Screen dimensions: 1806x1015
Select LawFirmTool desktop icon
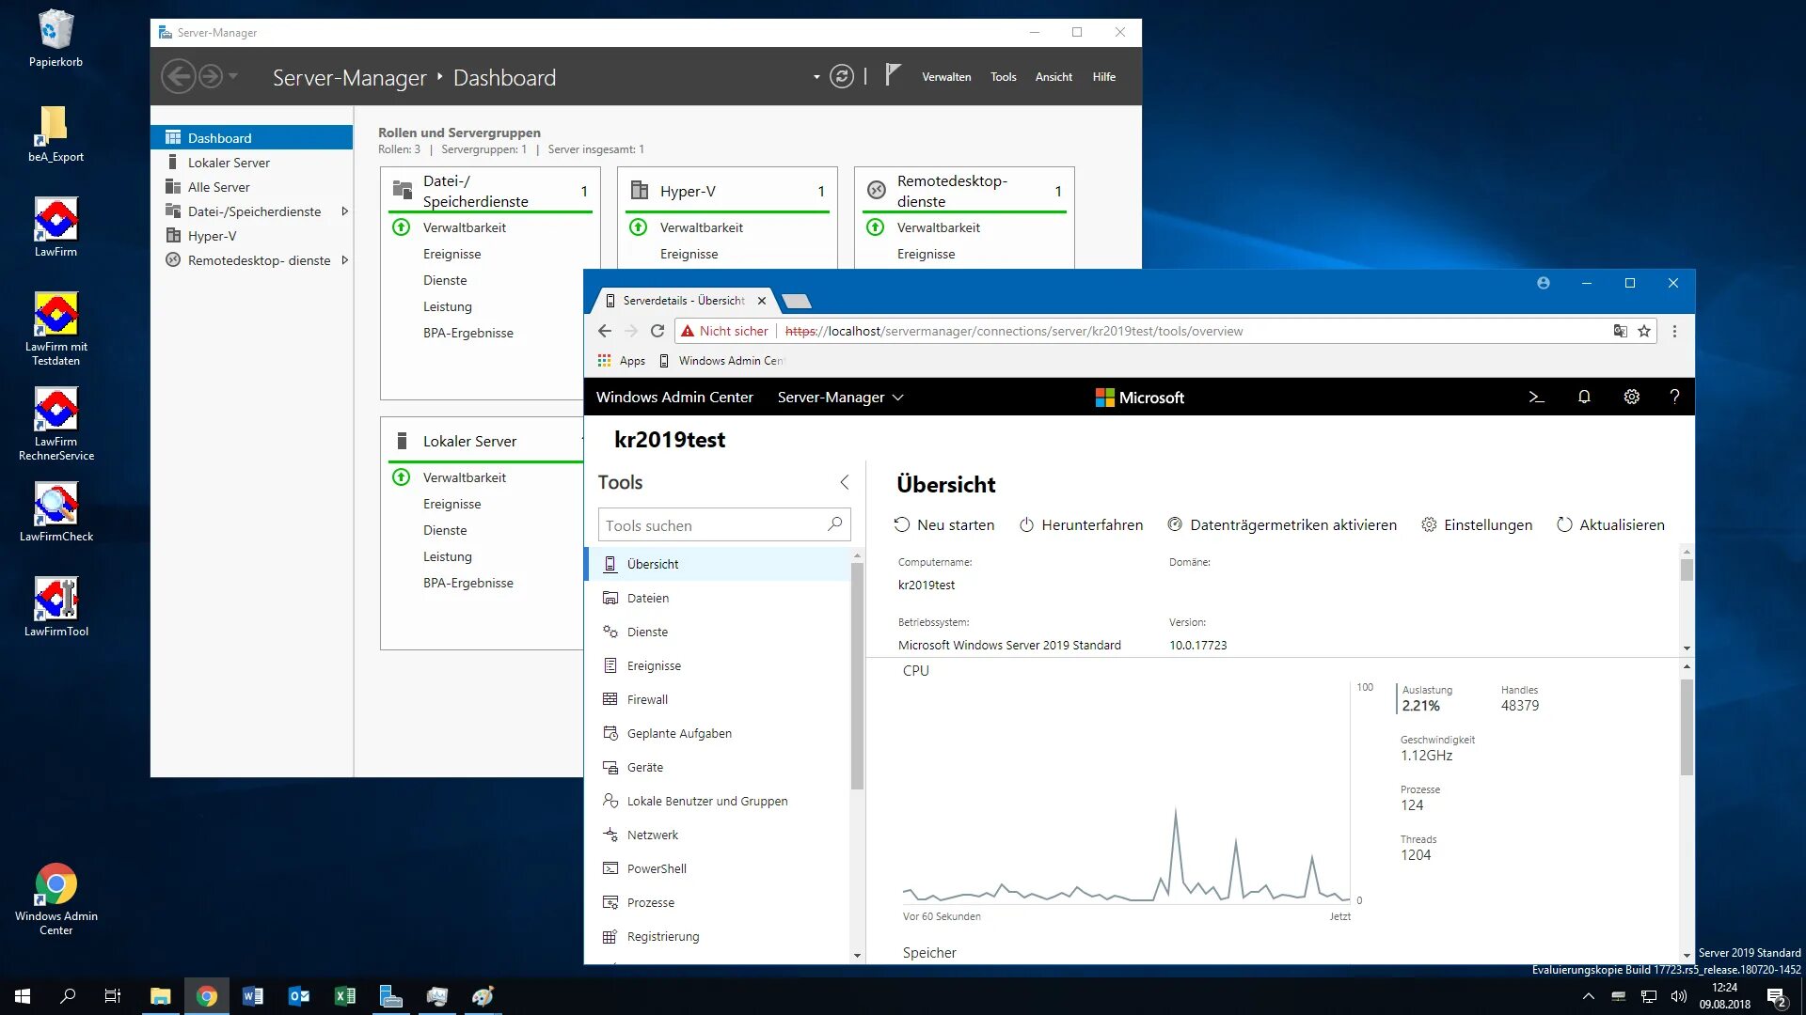point(56,607)
